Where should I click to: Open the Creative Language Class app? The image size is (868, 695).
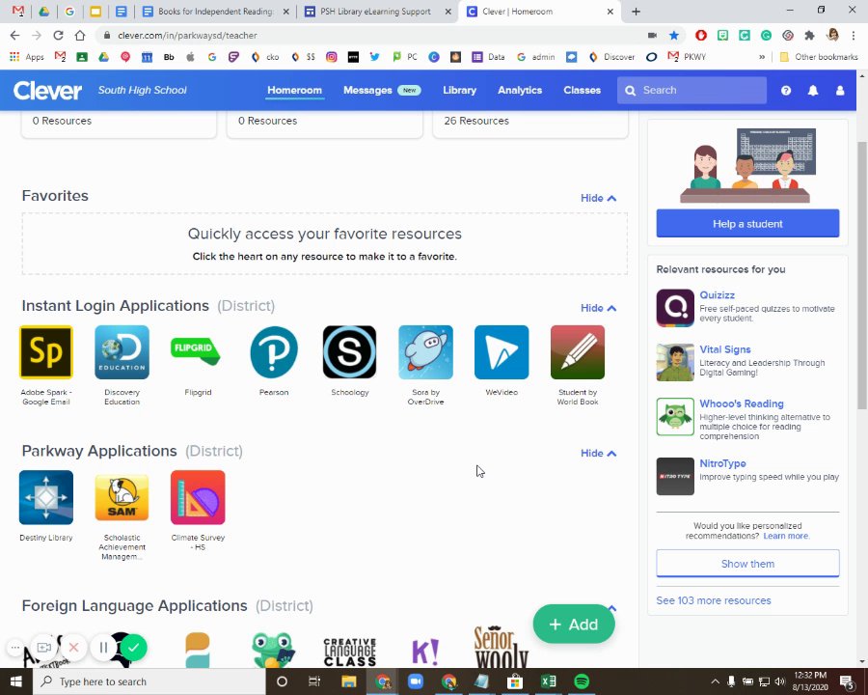[349, 652]
